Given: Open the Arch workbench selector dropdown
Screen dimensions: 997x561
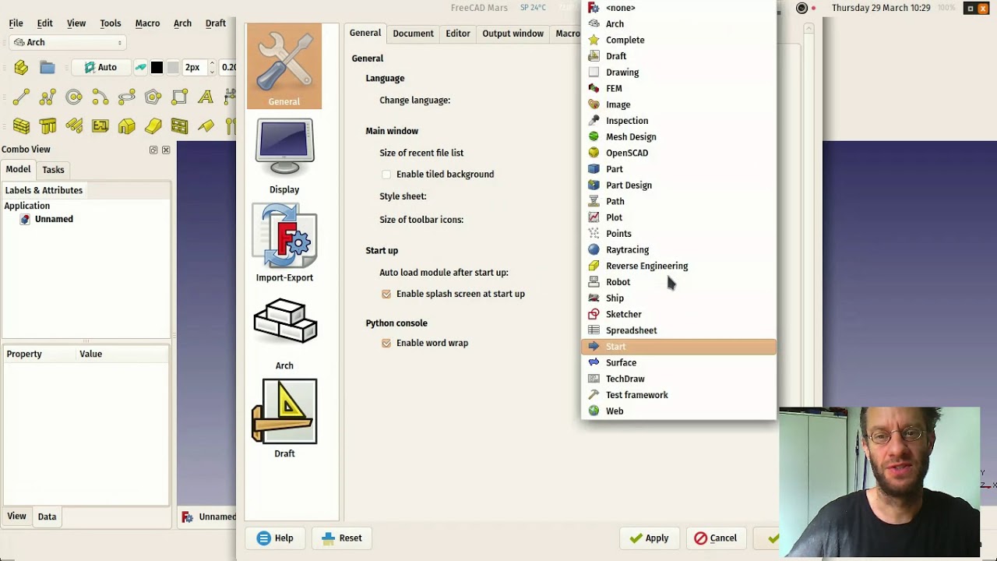Looking at the screenshot, I should click(x=68, y=42).
